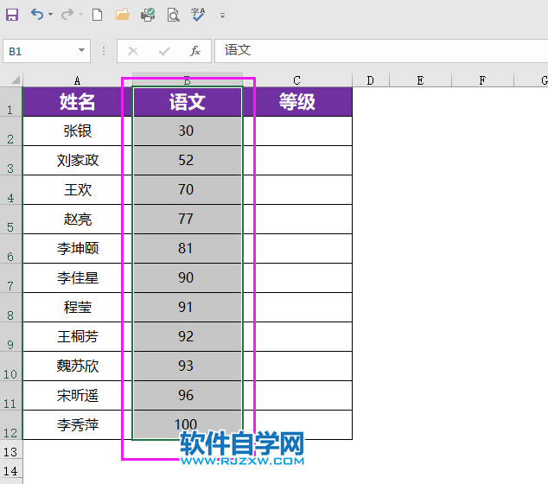Click the empty 等级 cell beside 王欢
The image size is (548, 484).
tap(297, 190)
